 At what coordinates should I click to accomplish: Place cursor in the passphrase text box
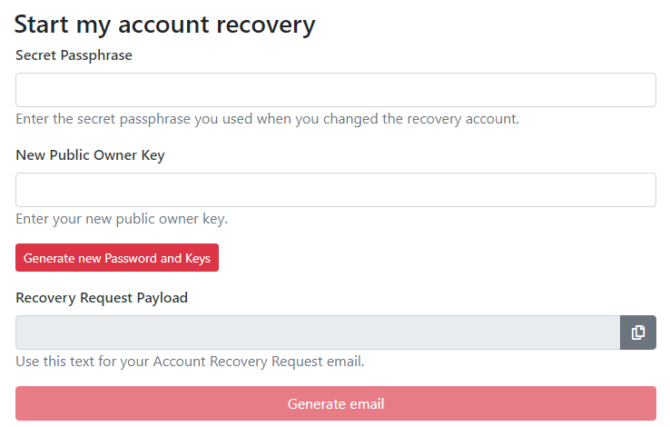[336, 90]
